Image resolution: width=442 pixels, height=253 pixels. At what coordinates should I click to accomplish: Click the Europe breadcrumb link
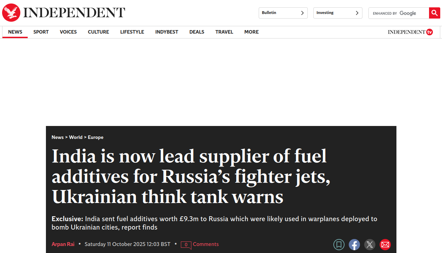coord(96,137)
